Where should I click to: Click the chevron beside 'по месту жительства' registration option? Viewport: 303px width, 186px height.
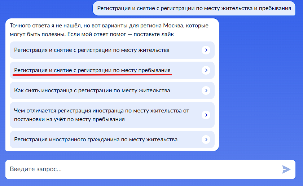click(206, 50)
